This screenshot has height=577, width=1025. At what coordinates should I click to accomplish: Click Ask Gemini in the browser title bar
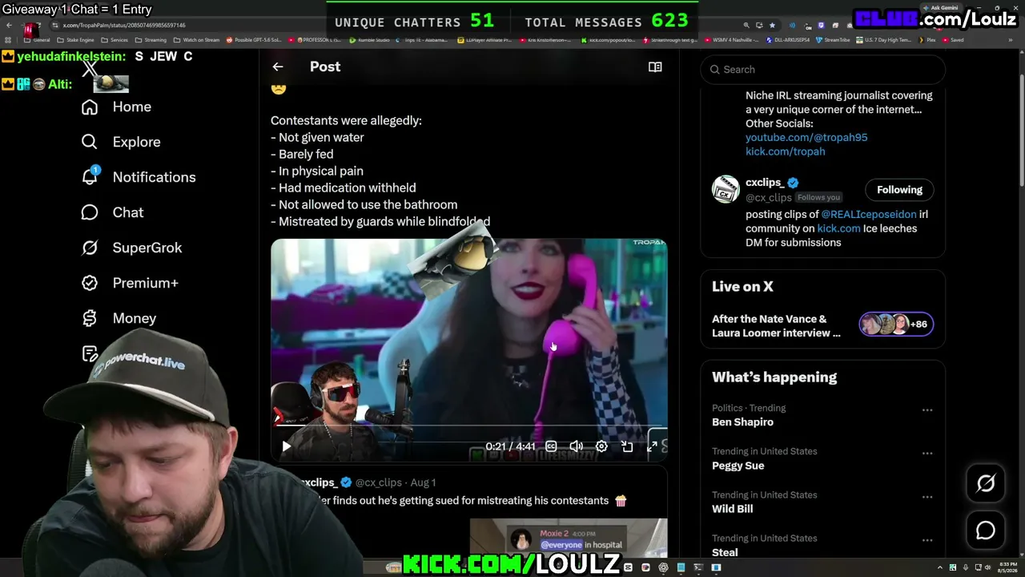[942, 8]
